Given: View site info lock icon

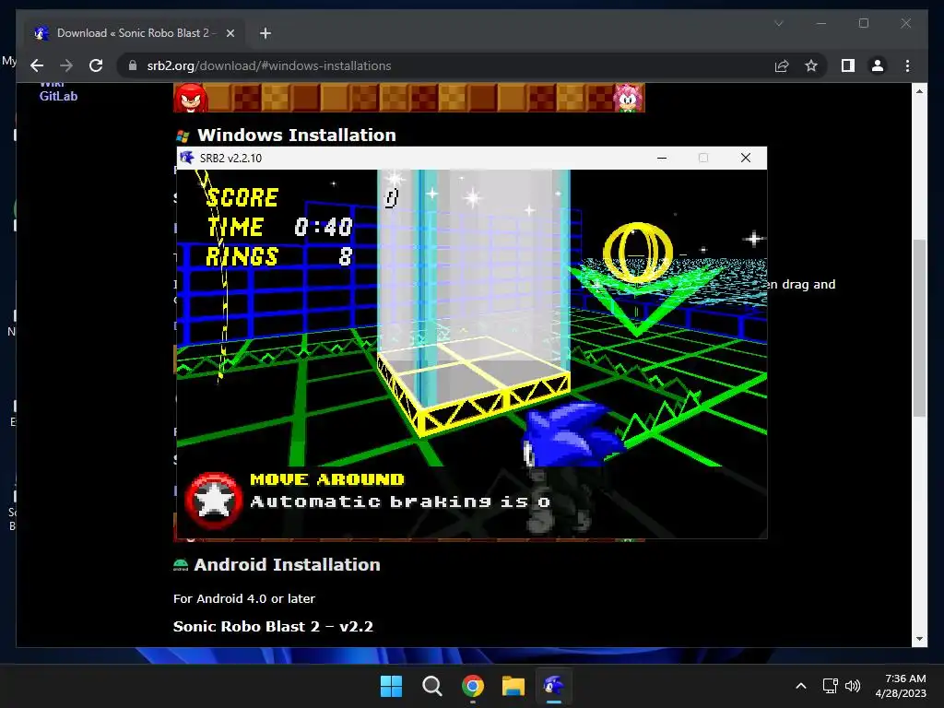Looking at the screenshot, I should (x=133, y=65).
